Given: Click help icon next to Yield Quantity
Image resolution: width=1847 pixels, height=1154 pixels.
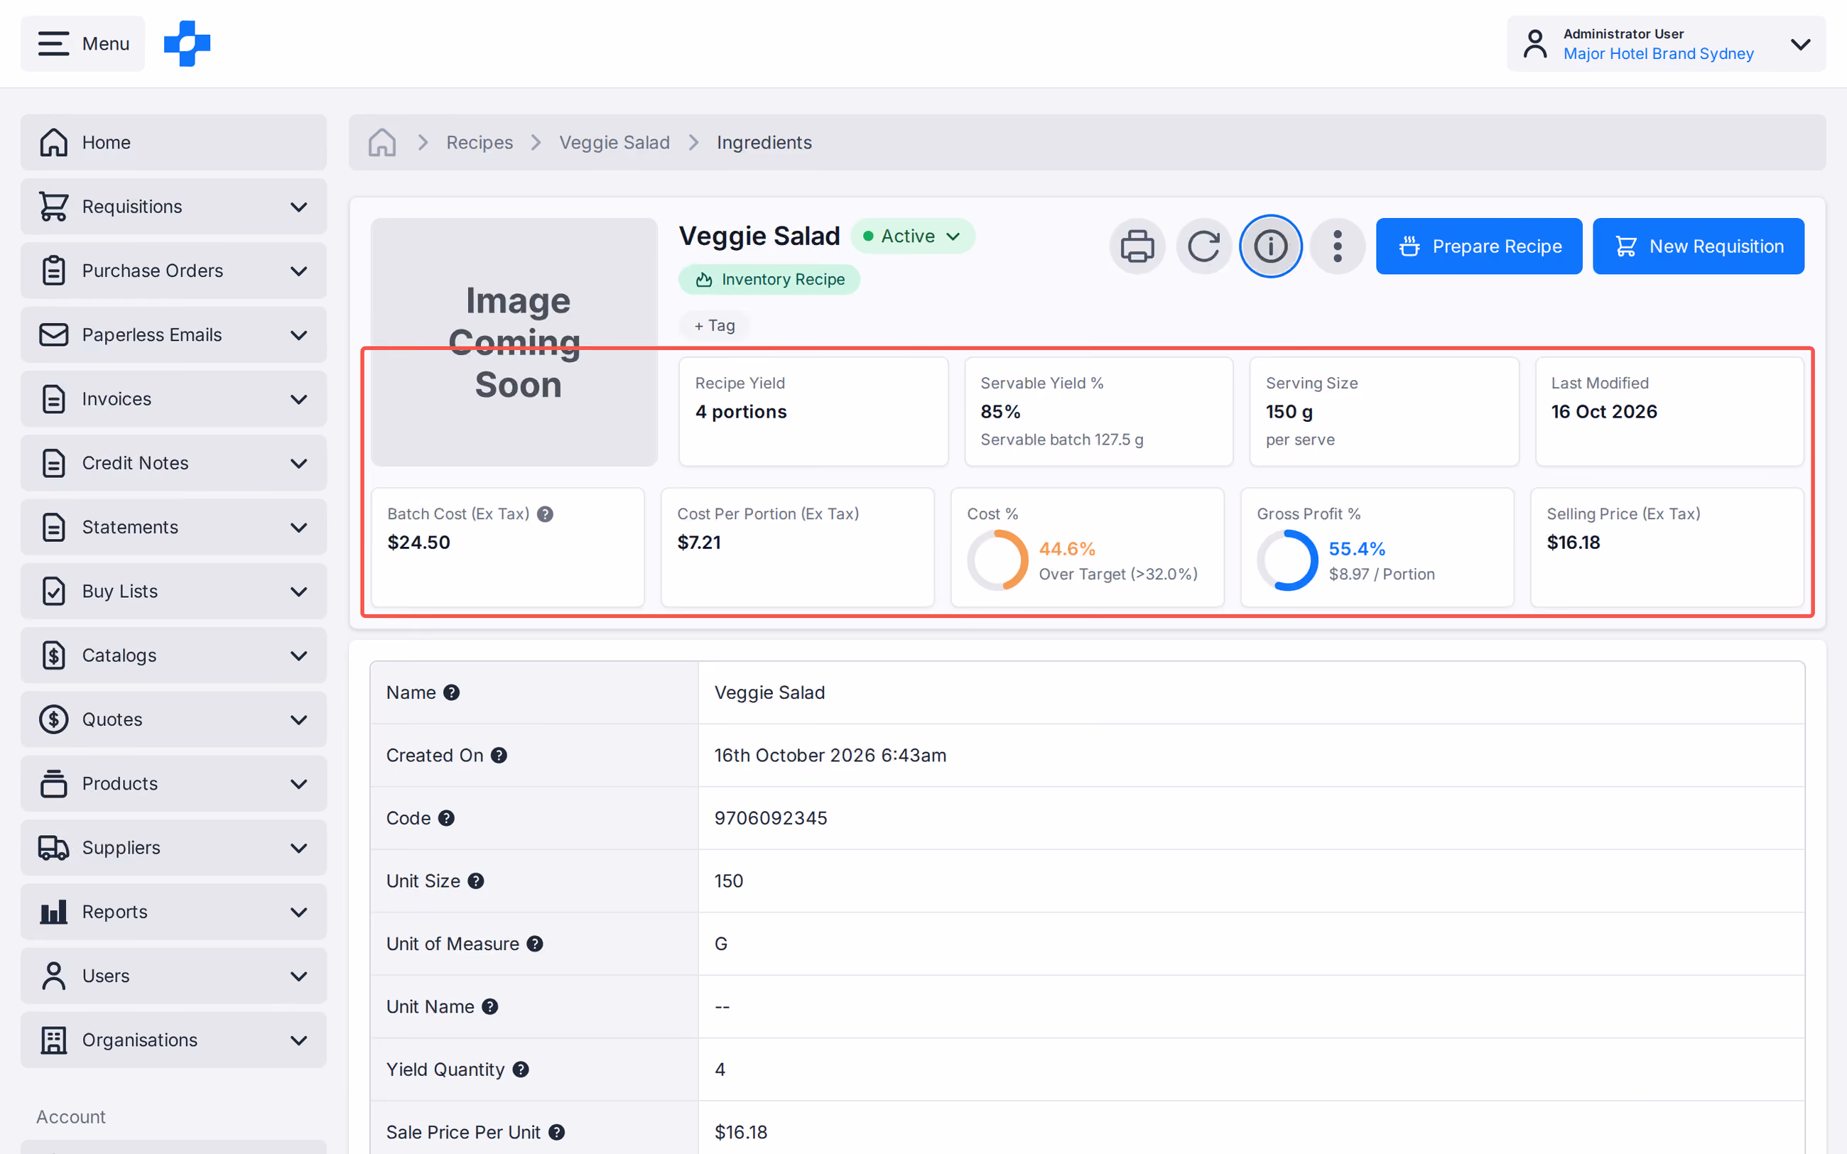Looking at the screenshot, I should pos(521,1069).
